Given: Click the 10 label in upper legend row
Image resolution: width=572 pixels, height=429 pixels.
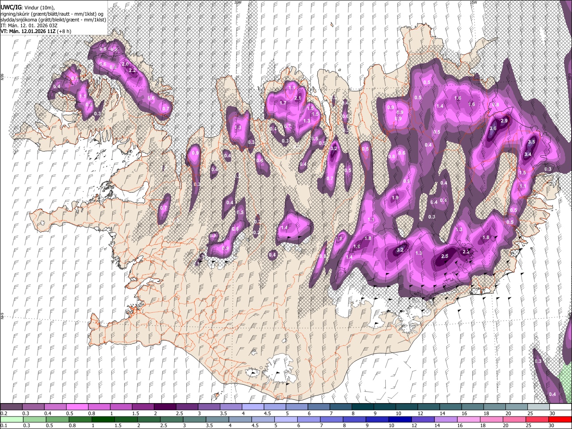Looking at the screenshot, I should pyautogui.click(x=398, y=413).
